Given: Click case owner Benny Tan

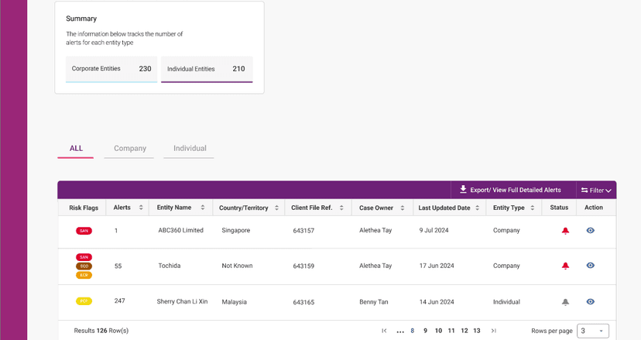Looking at the screenshot, I should tap(374, 302).
